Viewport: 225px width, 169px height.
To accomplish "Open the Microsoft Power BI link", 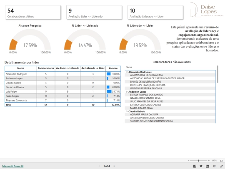I will 13,166.
